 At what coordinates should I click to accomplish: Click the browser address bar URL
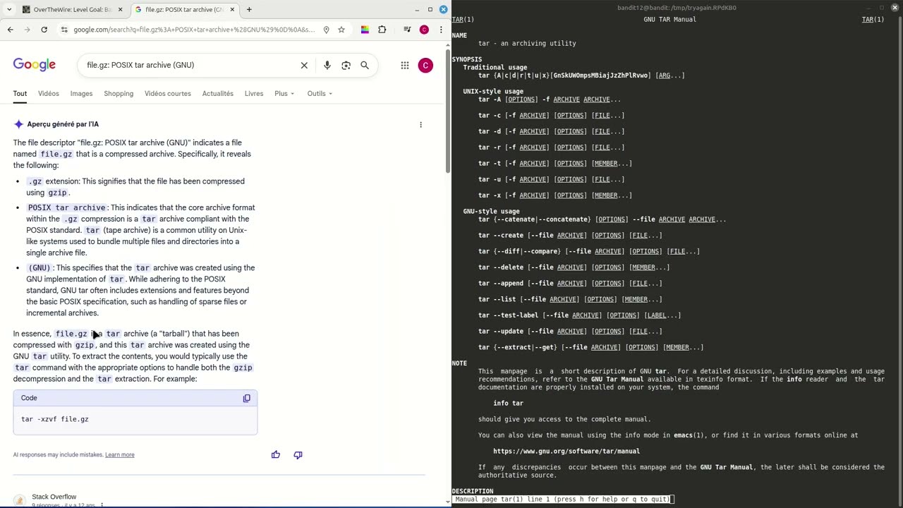194,30
